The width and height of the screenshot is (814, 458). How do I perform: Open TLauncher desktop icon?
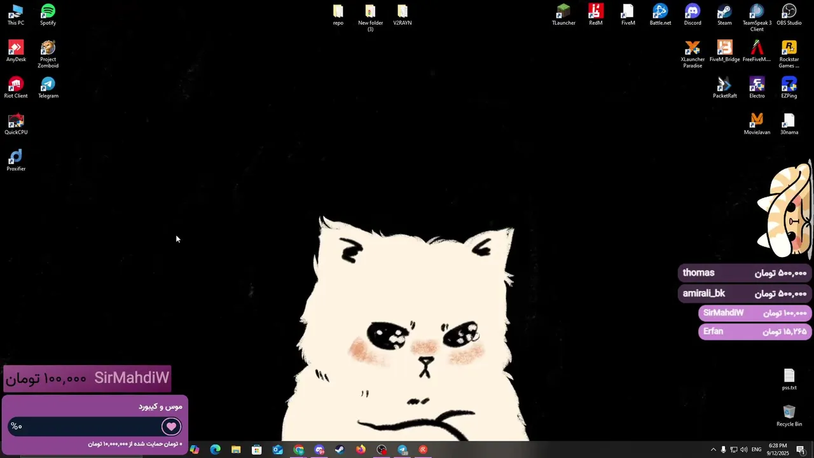[563, 15]
